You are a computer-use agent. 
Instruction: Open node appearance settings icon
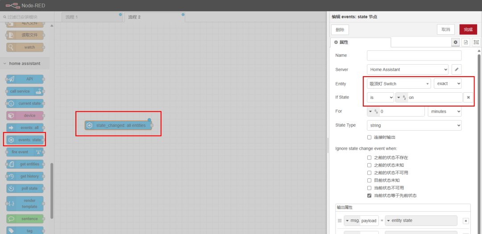(x=476, y=42)
